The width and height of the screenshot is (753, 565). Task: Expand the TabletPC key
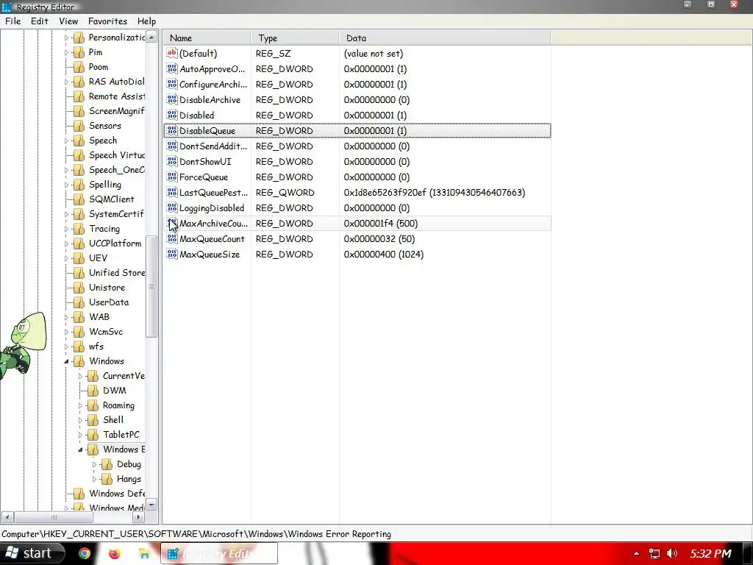(80, 435)
